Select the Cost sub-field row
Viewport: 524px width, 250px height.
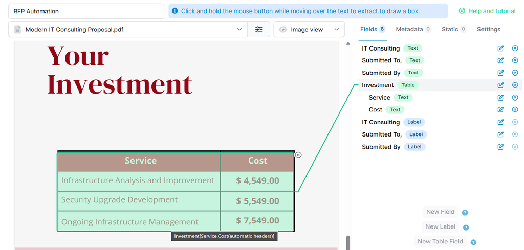pyautogui.click(x=440, y=109)
